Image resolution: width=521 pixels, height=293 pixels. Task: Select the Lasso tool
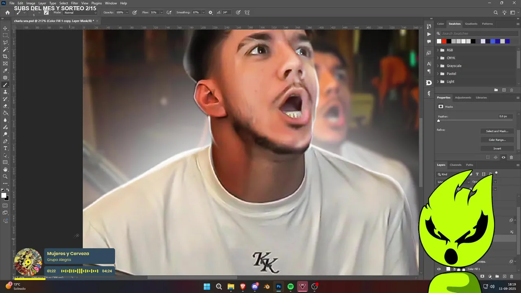[x=5, y=42]
